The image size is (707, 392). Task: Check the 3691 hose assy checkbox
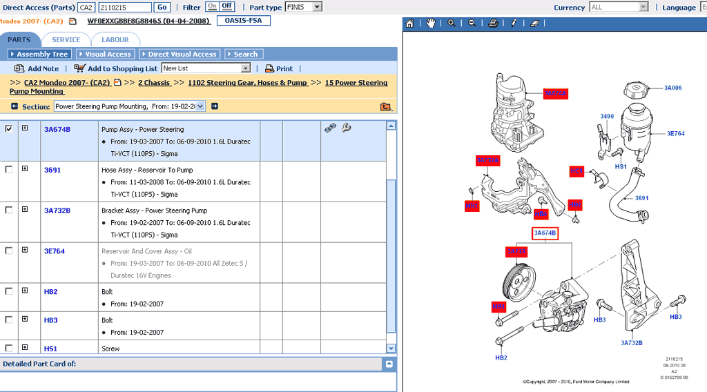click(x=8, y=169)
